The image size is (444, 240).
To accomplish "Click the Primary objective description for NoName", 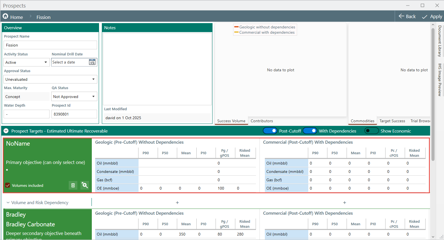I will click(46, 162).
